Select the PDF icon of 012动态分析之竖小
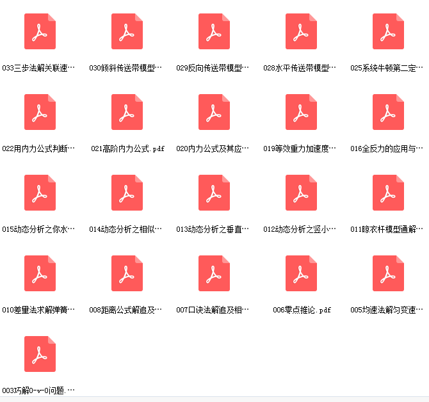This screenshot has width=429, height=402. pos(301,193)
